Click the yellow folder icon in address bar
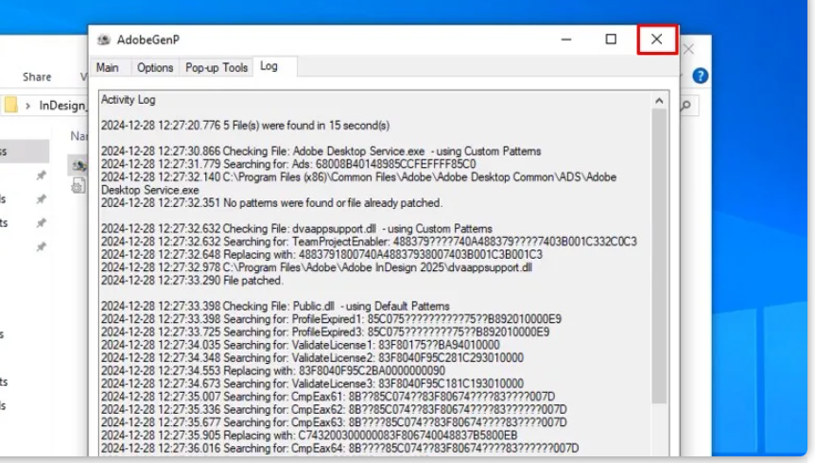The height and width of the screenshot is (463, 815). click(x=10, y=105)
